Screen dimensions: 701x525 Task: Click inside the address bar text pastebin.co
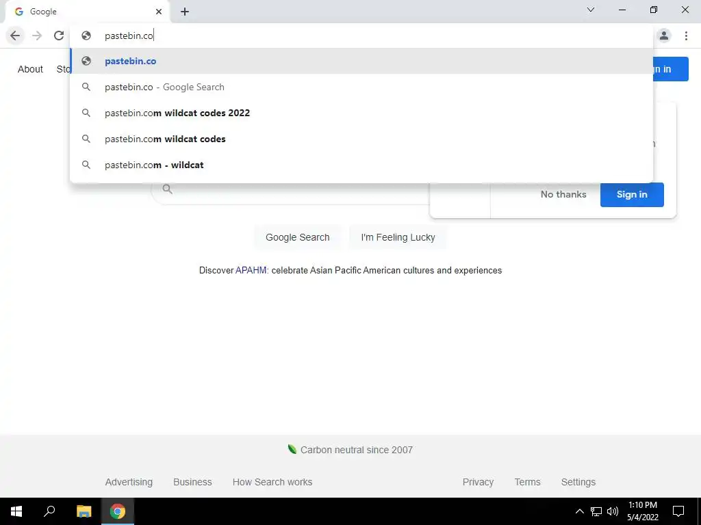(x=129, y=36)
